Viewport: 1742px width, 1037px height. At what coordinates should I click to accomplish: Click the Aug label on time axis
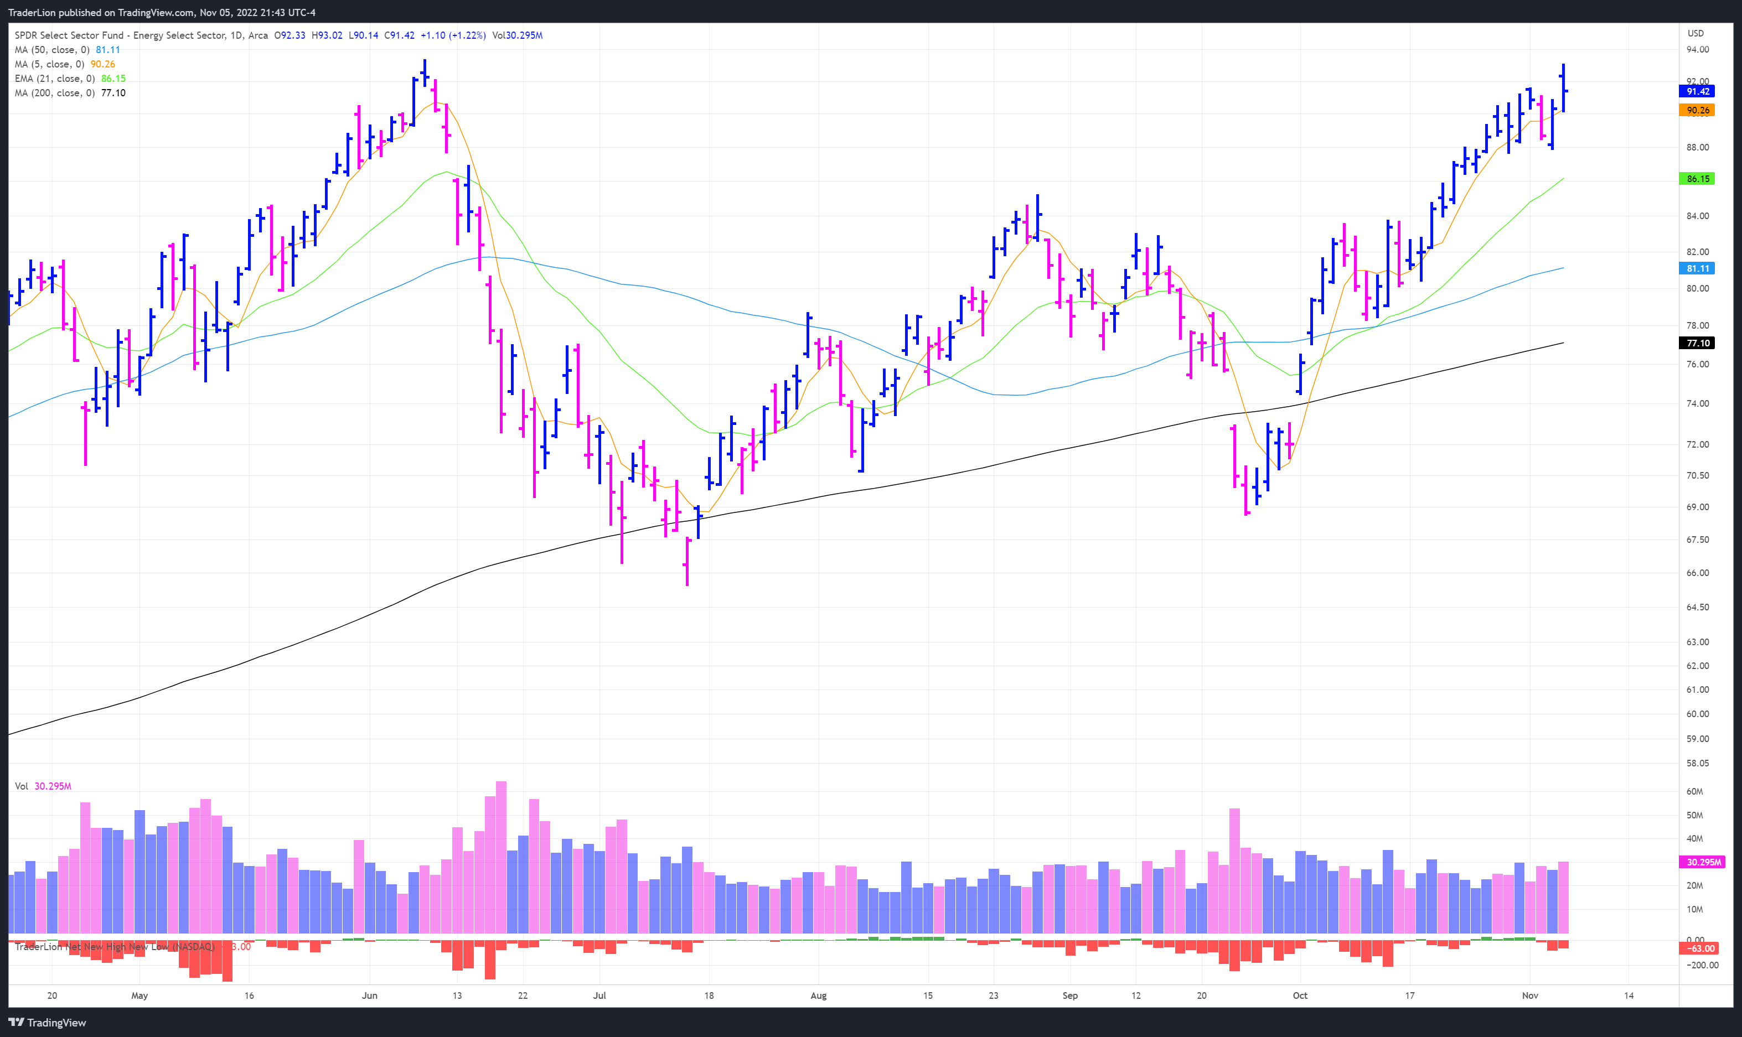pyautogui.click(x=819, y=995)
